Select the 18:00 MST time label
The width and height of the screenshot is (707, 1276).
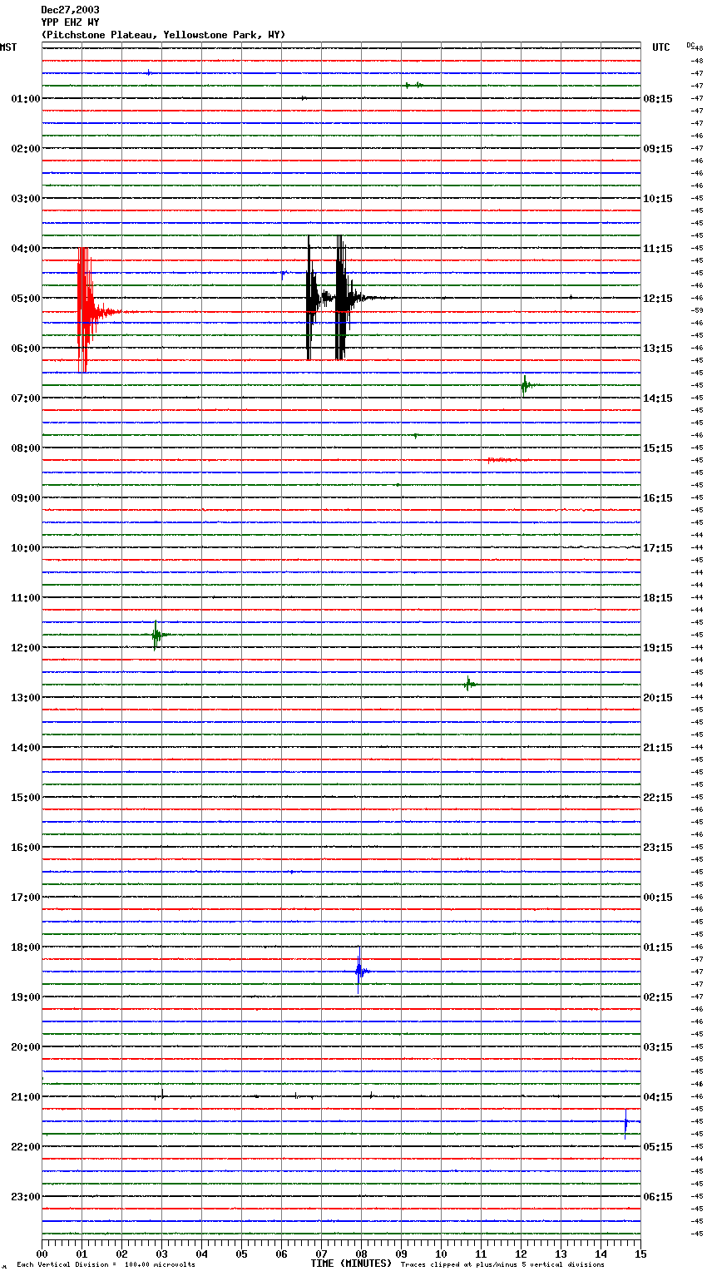pyautogui.click(x=26, y=947)
